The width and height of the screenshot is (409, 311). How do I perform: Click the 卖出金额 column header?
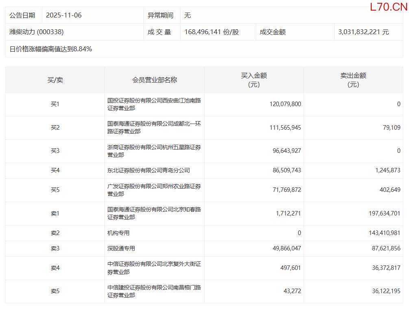click(353, 80)
